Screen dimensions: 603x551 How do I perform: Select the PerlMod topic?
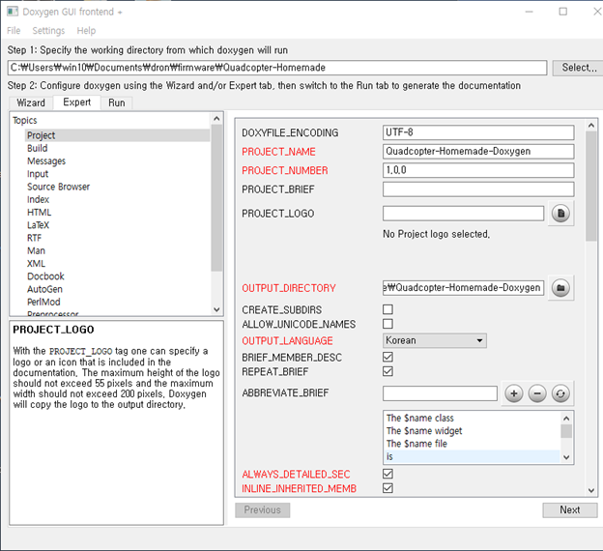pyautogui.click(x=43, y=302)
